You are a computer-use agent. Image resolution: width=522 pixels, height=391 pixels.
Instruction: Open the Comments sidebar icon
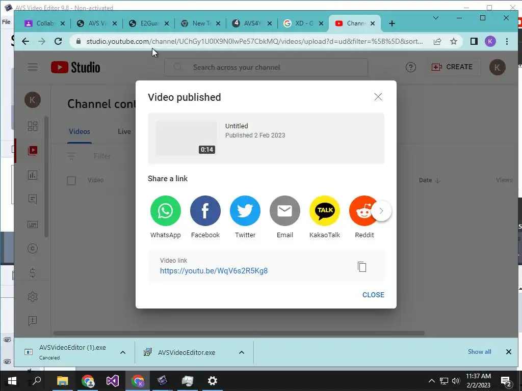(x=33, y=199)
